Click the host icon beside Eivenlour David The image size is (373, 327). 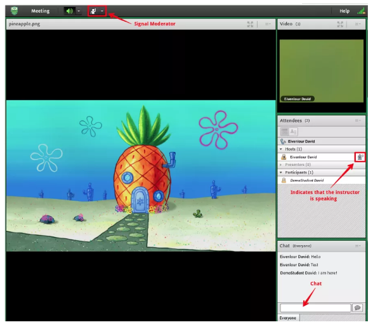(x=284, y=157)
